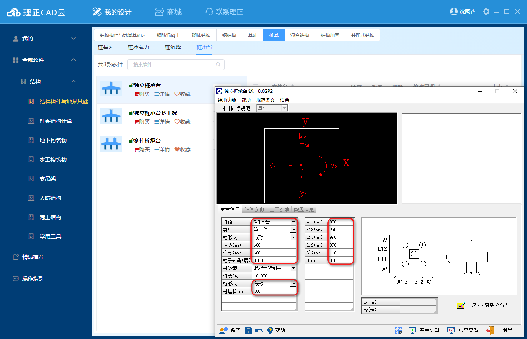Click the 尺寸/荷载分布图 pencil icon
Image resolution: width=527 pixels, height=339 pixels.
click(461, 305)
